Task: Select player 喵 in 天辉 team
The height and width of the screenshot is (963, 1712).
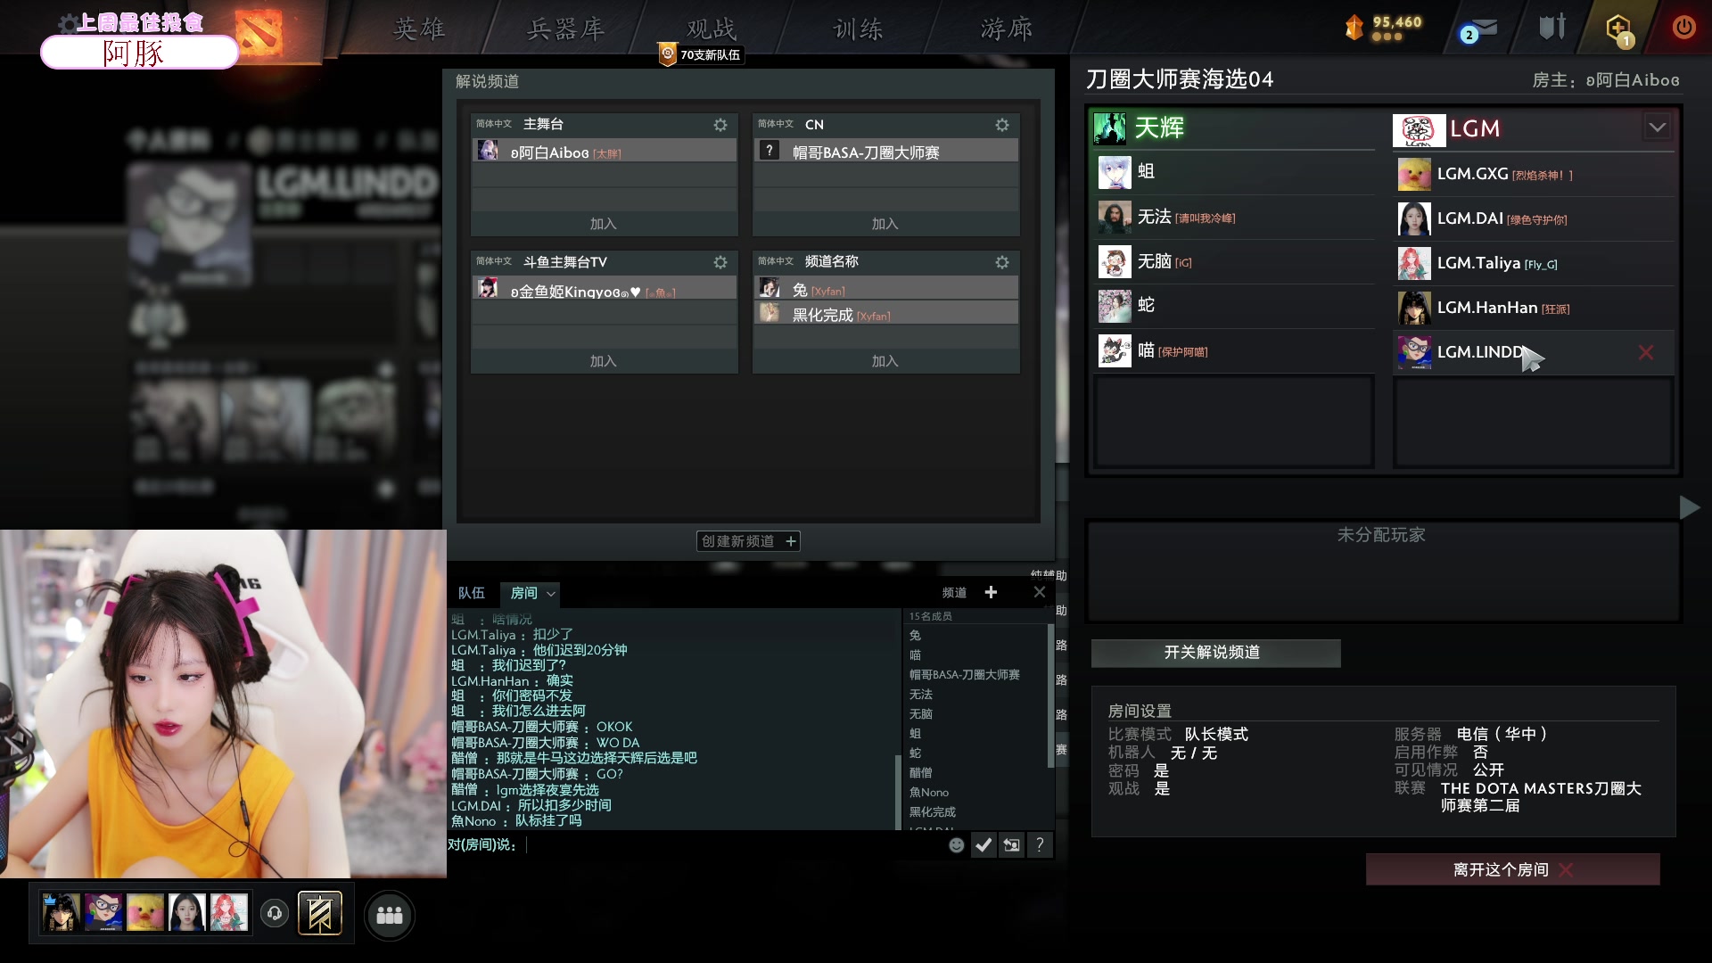Action: click(x=1236, y=350)
